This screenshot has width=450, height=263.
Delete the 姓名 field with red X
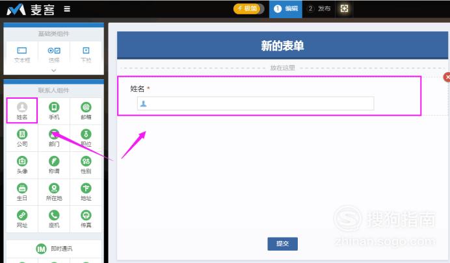tap(447, 77)
